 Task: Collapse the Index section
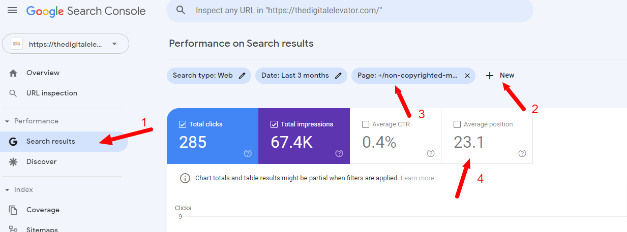(x=7, y=190)
